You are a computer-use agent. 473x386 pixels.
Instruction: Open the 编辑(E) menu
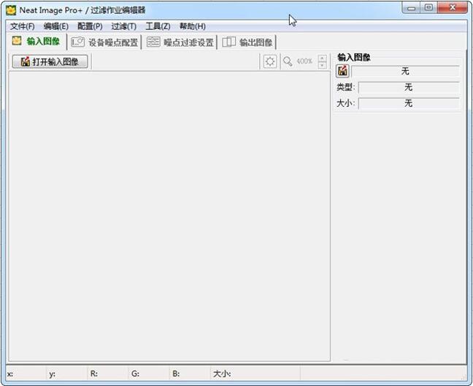55,26
